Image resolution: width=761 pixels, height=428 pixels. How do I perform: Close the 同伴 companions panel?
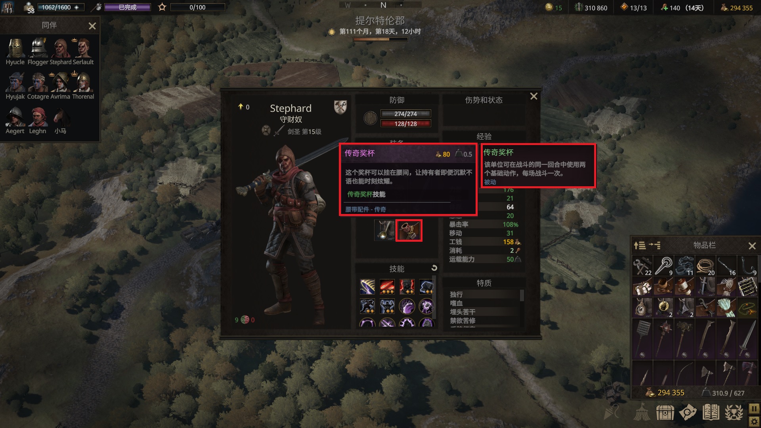(92, 26)
